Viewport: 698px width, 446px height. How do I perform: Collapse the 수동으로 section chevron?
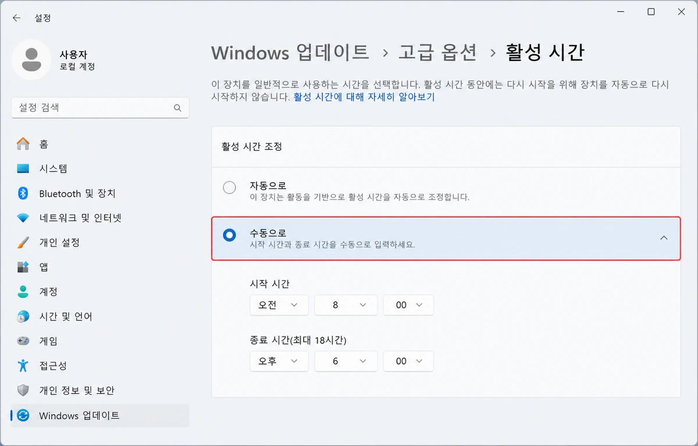tap(664, 238)
